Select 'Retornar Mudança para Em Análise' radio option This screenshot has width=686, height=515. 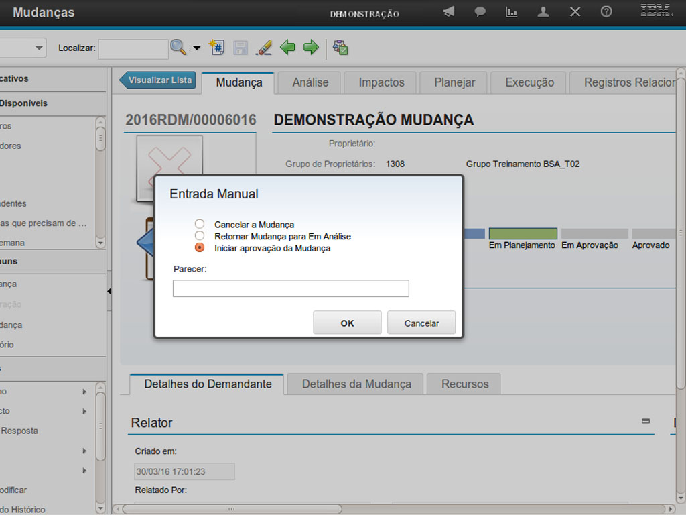pos(199,236)
